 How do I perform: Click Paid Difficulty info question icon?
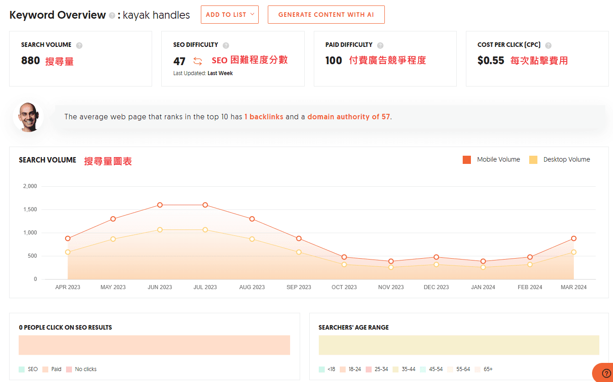(x=380, y=45)
